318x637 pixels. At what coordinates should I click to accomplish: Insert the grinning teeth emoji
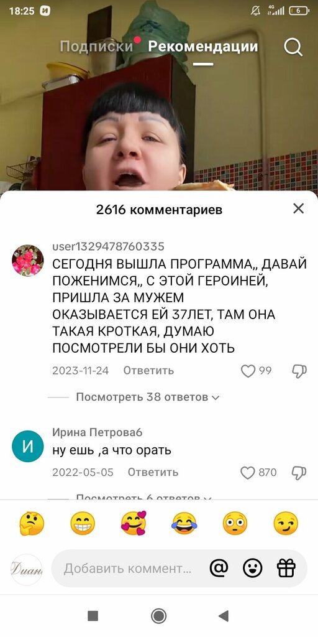(x=83, y=523)
